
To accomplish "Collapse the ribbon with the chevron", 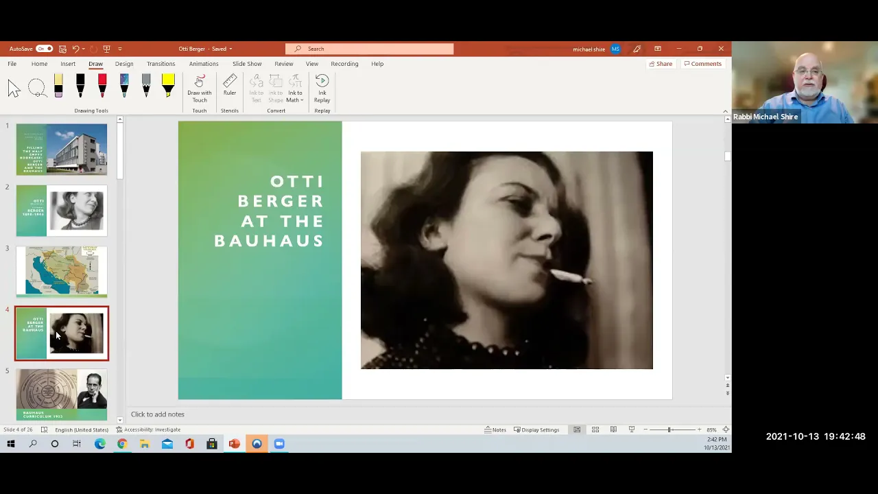I will 725,111.
